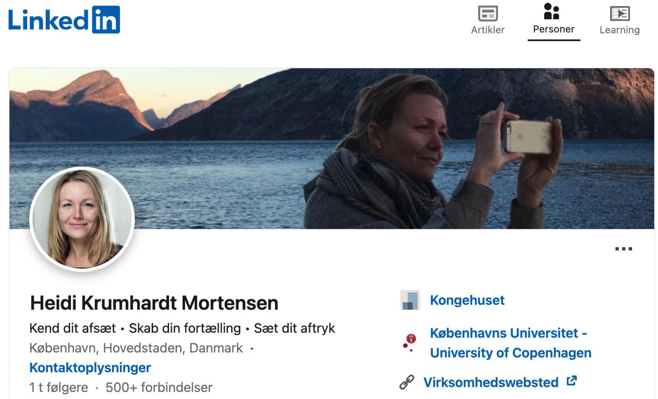The height and width of the screenshot is (399, 658).
Task: Go to the Learning tab
Action: pyautogui.click(x=619, y=30)
